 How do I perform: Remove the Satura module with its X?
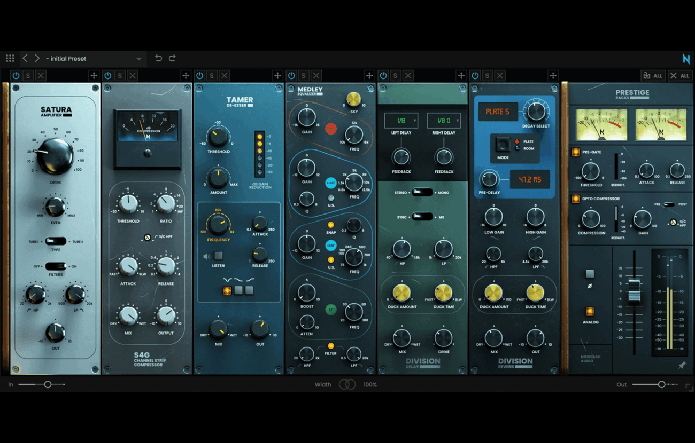click(41, 76)
